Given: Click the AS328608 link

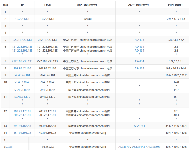Looking at the screenshot, I should click(154, 147).
